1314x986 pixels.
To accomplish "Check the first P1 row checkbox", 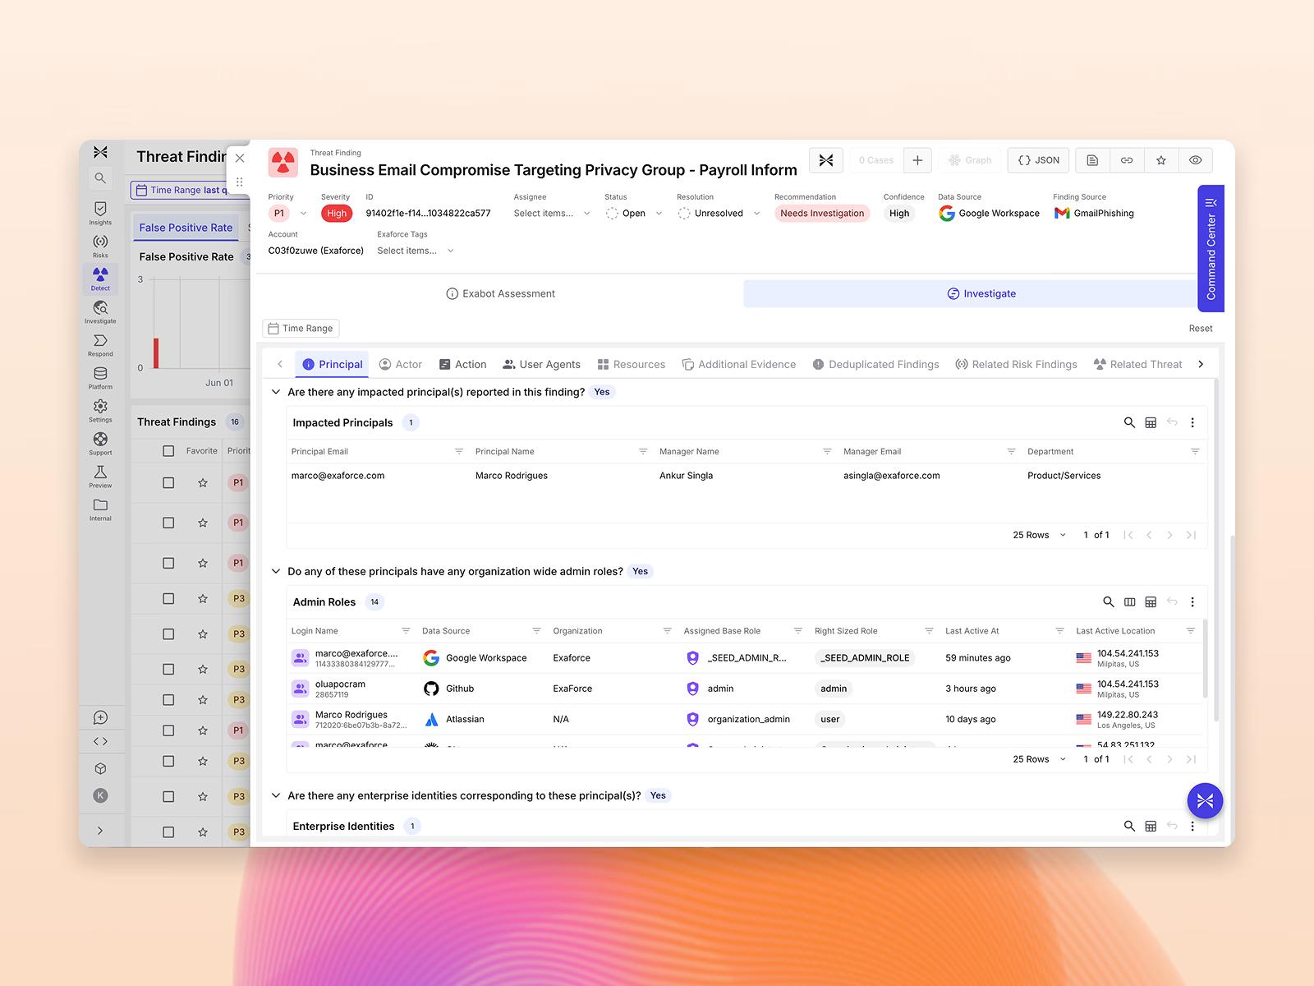I will 168,483.
